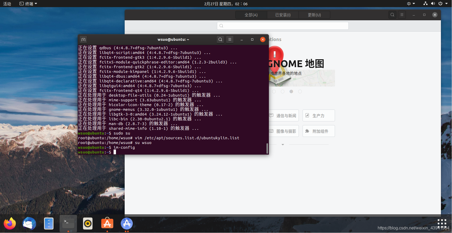Click the software center search field
452x233 pixels.
click(283, 26)
